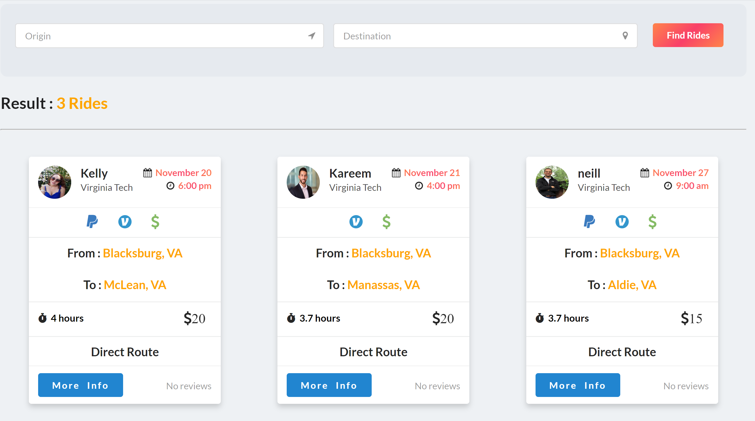Screen dimensions: 755x421
Task: Click calendar icon next to November 21
Action: (396, 173)
